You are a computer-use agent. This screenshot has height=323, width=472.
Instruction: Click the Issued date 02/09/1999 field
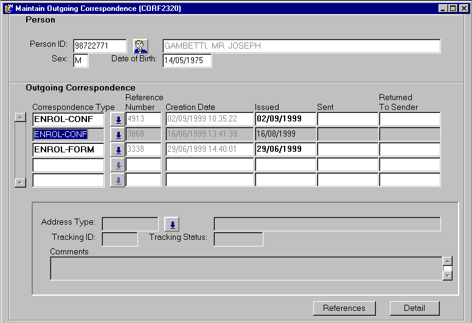[285, 119]
